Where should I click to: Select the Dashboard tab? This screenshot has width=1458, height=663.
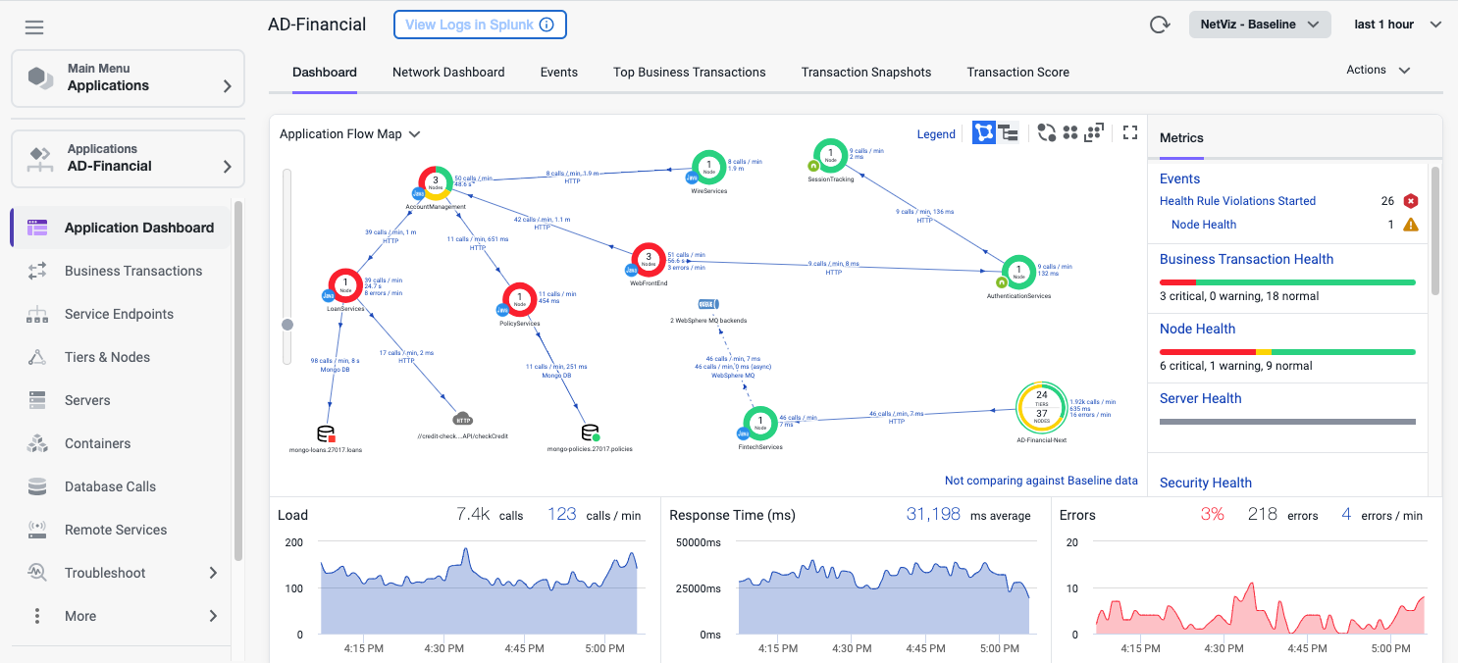point(325,72)
